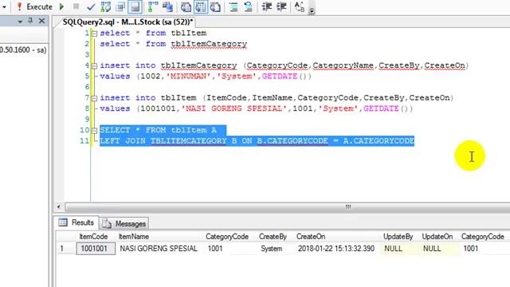The height and width of the screenshot is (287, 510).
Task: Open the database combo box dropdown arrow
Action: [x=4, y=6]
